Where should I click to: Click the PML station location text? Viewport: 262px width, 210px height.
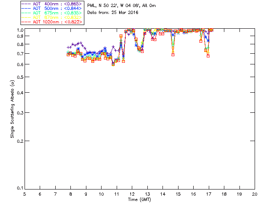pos(122,6)
